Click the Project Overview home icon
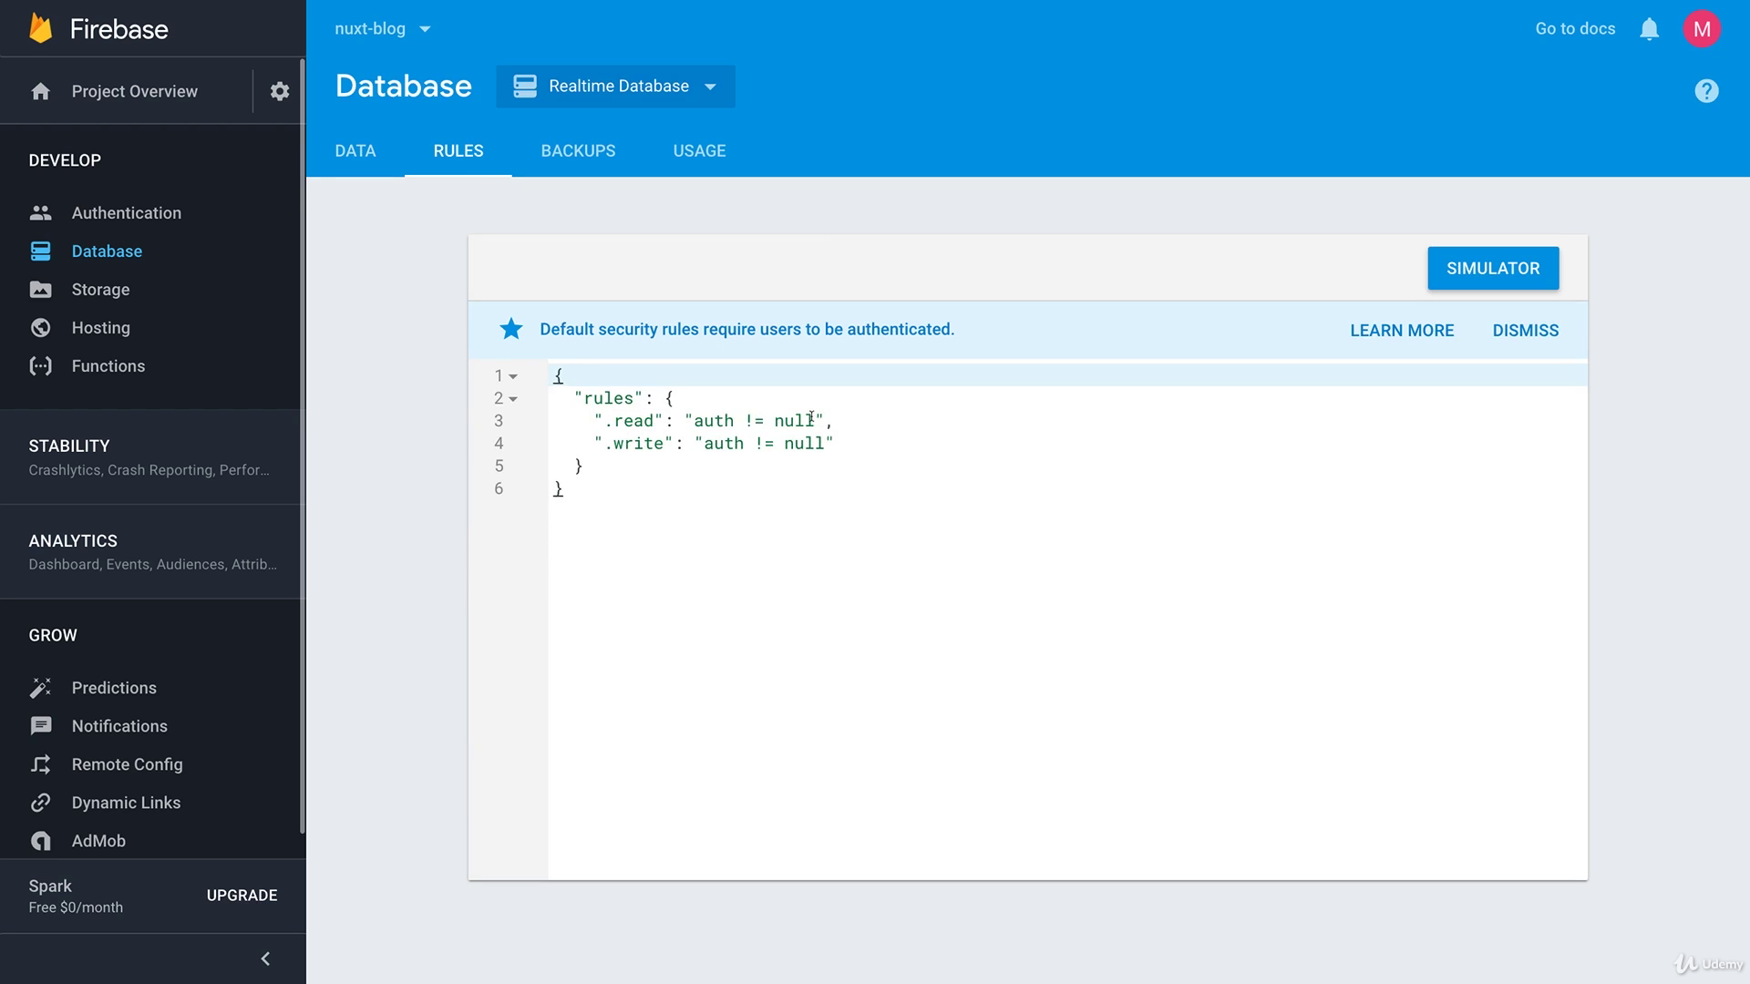The width and height of the screenshot is (1750, 984). point(40,91)
